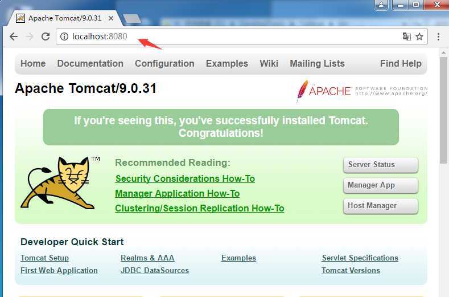Open Wiki in the navigation bar

[269, 63]
